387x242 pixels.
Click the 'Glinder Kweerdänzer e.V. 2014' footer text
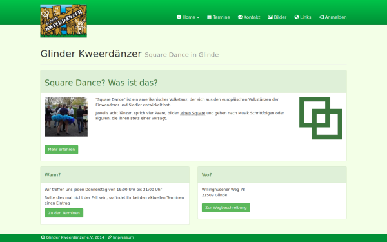pyautogui.click(x=75, y=237)
